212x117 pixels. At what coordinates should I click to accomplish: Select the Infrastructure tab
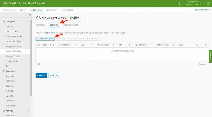coord(36,10)
